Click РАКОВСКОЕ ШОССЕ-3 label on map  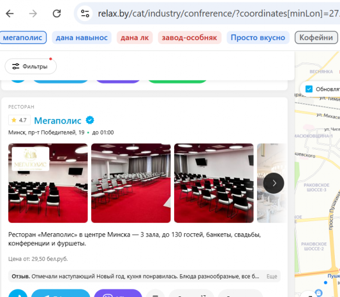316,187
